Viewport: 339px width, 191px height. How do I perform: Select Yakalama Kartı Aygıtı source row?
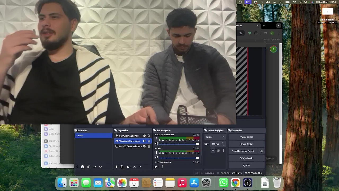point(132,141)
